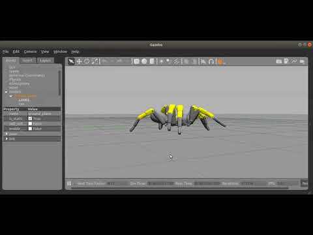Select Wind in the world tree
Viewport: 313px width, 235px height.
14,87
